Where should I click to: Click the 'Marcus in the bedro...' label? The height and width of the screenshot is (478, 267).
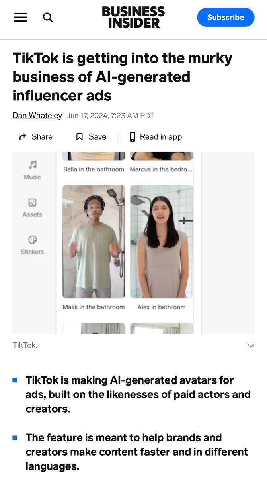161,169
